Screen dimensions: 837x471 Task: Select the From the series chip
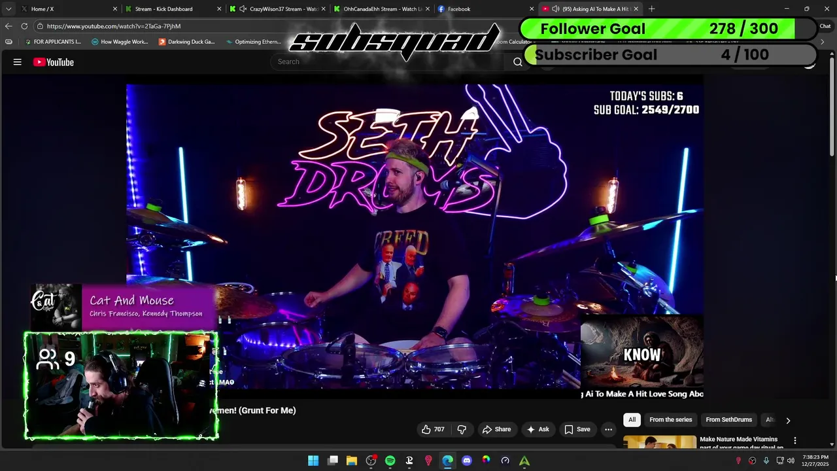pyautogui.click(x=670, y=419)
